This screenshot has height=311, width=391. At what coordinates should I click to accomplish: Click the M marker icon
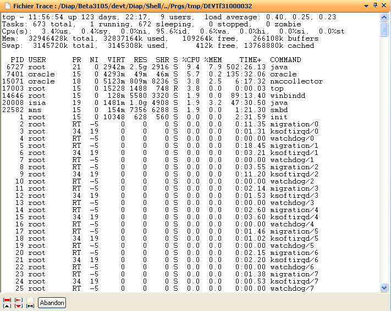(x=30, y=306)
